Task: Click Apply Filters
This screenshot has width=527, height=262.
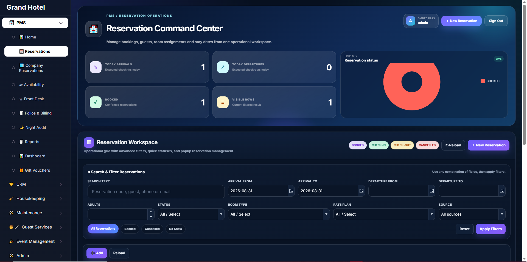Action: (490, 229)
